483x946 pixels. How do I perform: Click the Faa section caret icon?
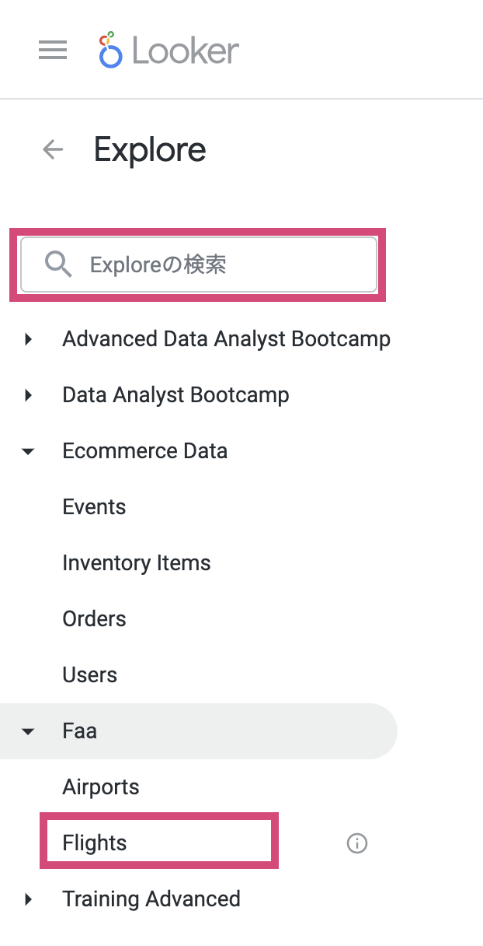click(28, 731)
